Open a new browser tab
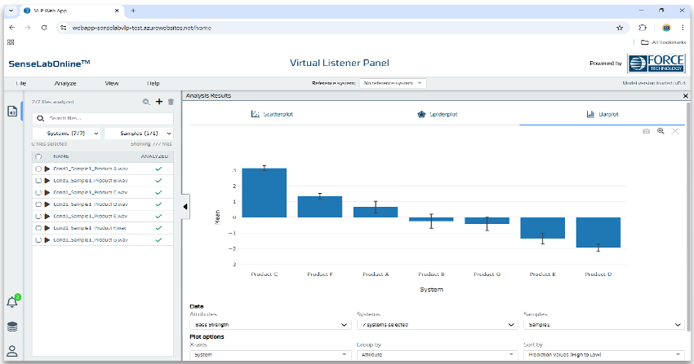This screenshot has width=694, height=364. pos(133,11)
